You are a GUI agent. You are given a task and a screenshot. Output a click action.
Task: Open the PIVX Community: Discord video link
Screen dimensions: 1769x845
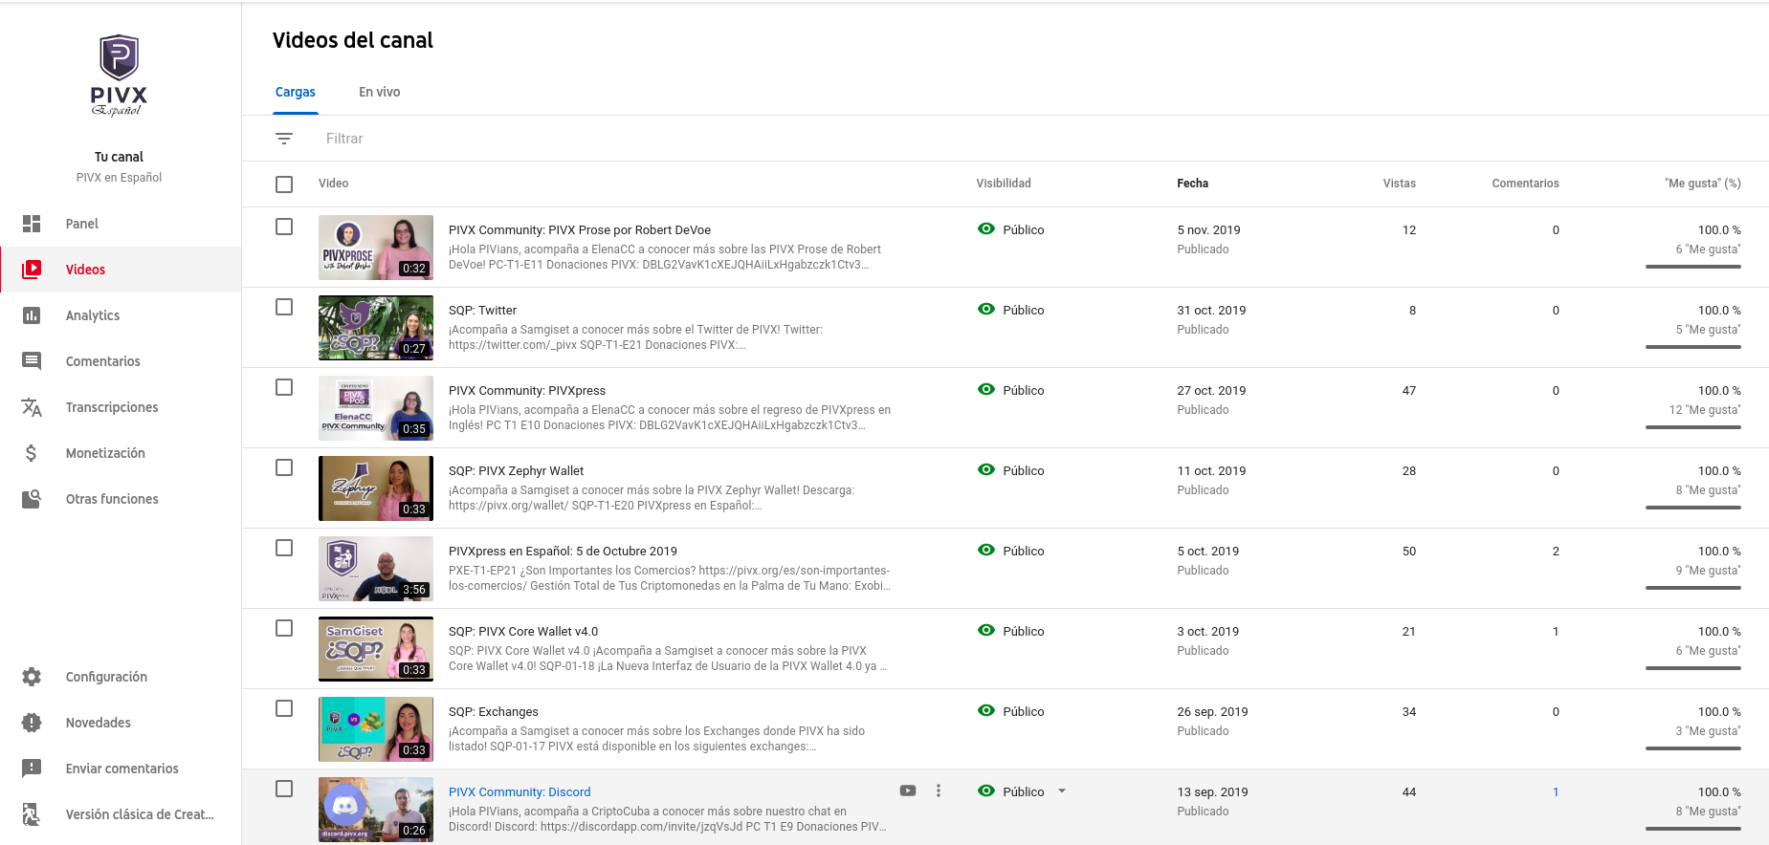[520, 791]
